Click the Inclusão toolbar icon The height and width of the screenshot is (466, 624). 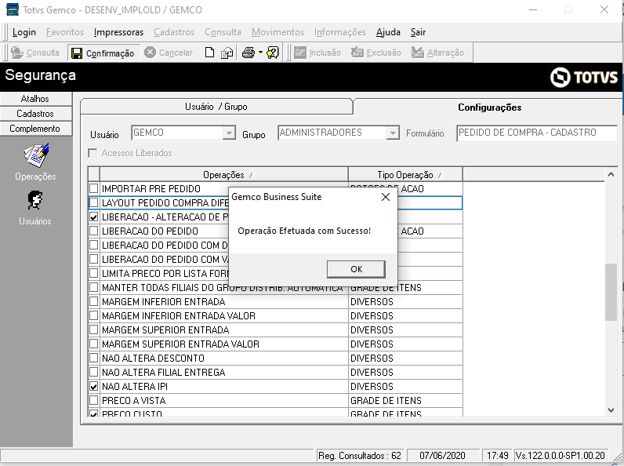click(299, 53)
